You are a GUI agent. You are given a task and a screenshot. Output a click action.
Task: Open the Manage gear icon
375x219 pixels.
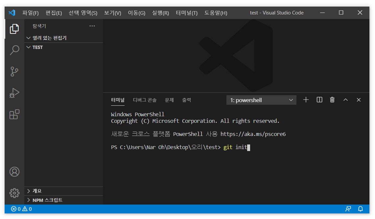coord(14,193)
